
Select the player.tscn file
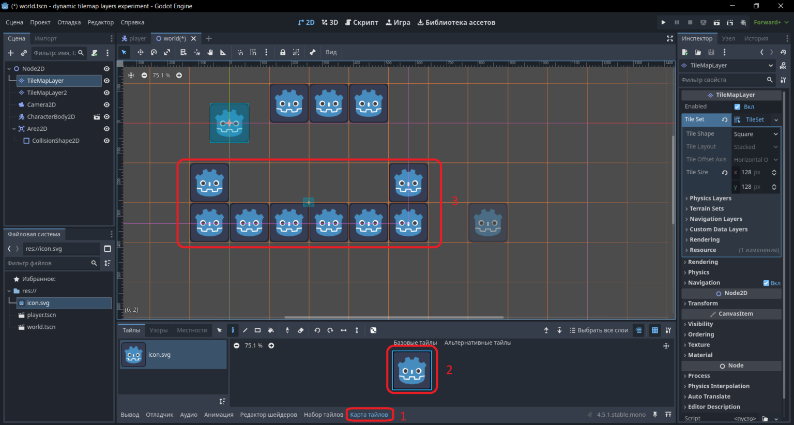tap(41, 315)
